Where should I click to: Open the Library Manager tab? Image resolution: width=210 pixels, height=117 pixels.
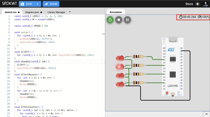pyautogui.click(x=56, y=12)
